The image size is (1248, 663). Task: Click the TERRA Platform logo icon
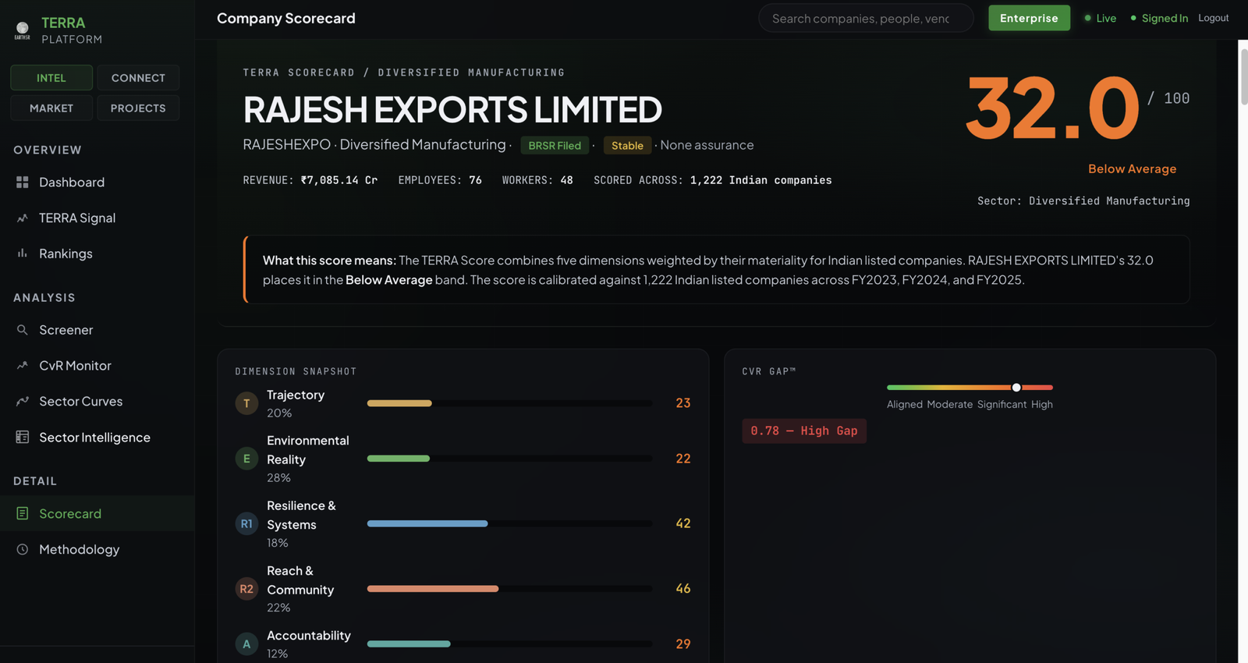(23, 30)
